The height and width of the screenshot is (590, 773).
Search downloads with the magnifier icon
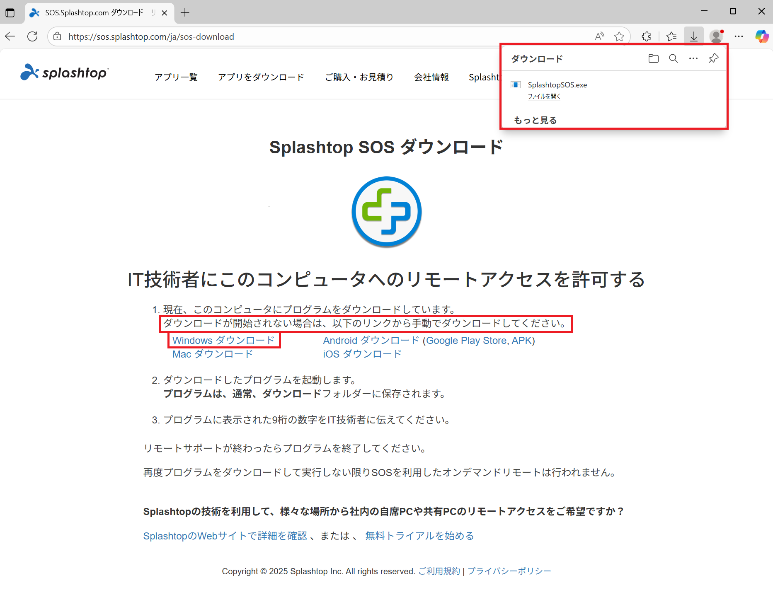pos(674,58)
